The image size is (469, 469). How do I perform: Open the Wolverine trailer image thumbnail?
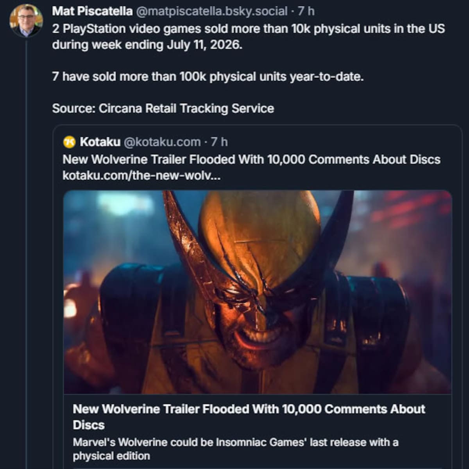[258, 292]
